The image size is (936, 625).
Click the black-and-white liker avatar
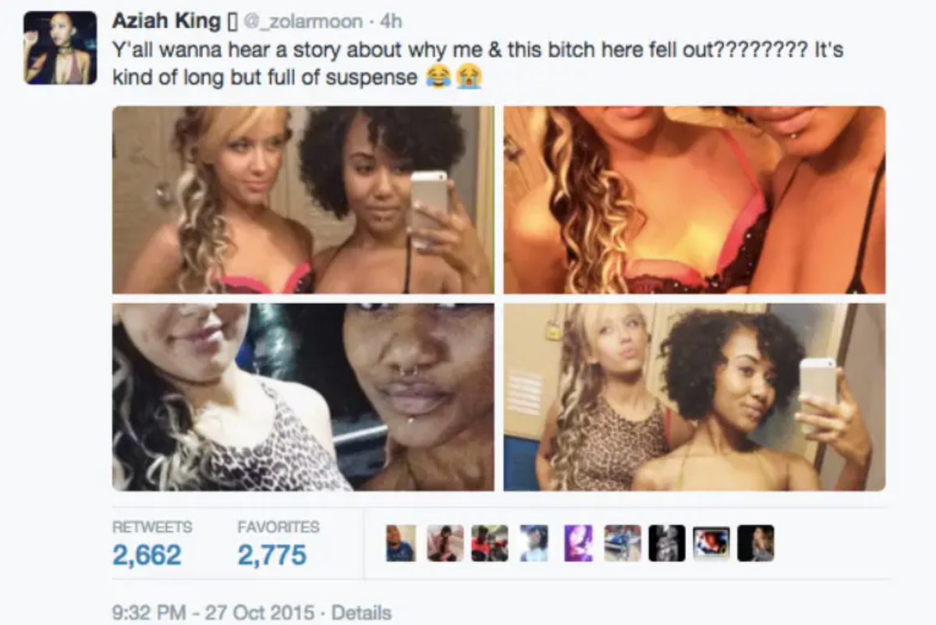click(x=667, y=543)
